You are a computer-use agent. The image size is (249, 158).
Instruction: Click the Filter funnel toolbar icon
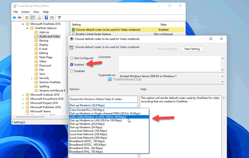tap(59, 18)
